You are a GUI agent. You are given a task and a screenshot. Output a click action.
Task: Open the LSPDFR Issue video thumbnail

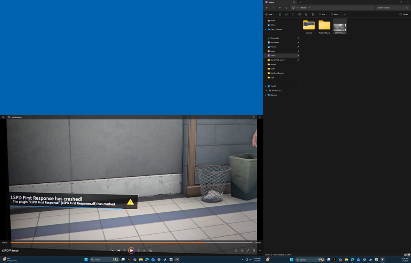click(340, 25)
